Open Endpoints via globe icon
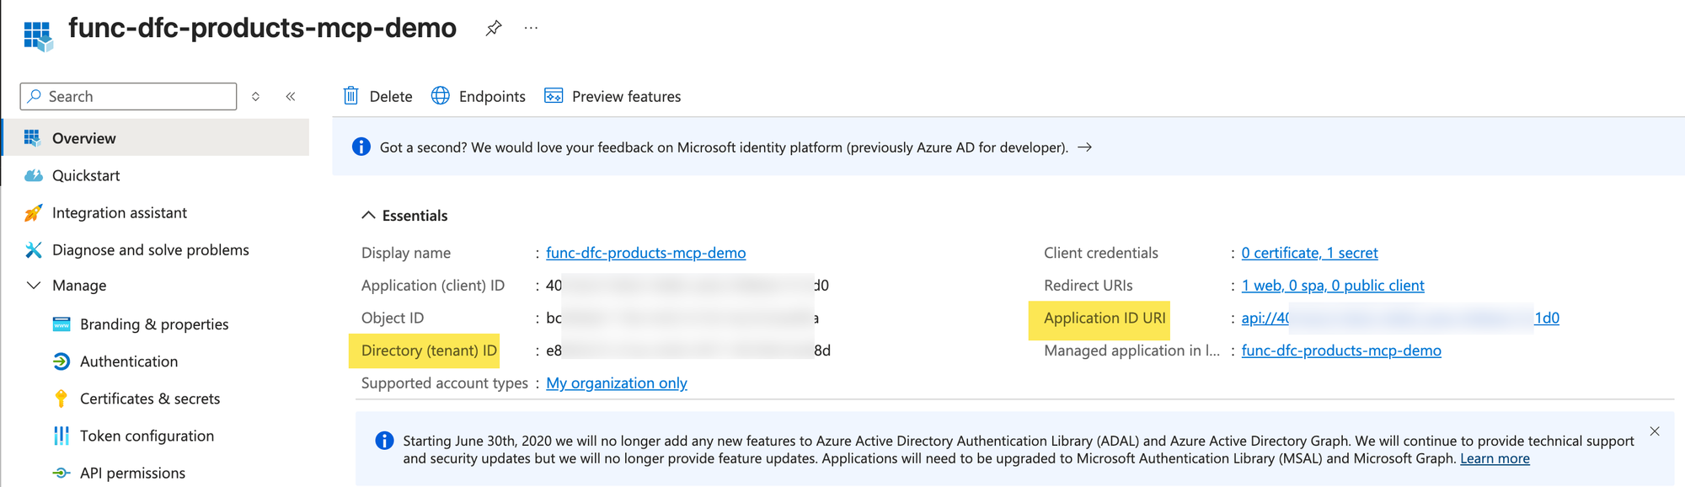 pyautogui.click(x=441, y=96)
